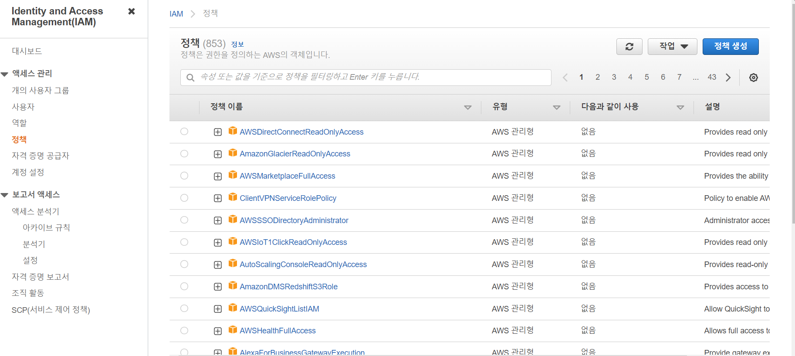Image resolution: width=795 pixels, height=356 pixels.
Task: Open AWSSSODirectoryAdministrator policy link
Action: coord(294,220)
